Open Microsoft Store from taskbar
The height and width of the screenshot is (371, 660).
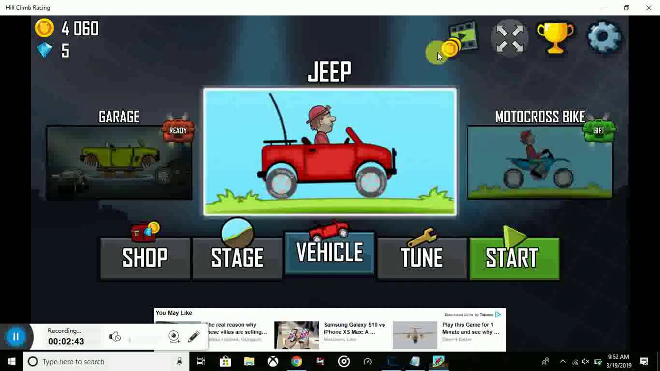pos(225,362)
